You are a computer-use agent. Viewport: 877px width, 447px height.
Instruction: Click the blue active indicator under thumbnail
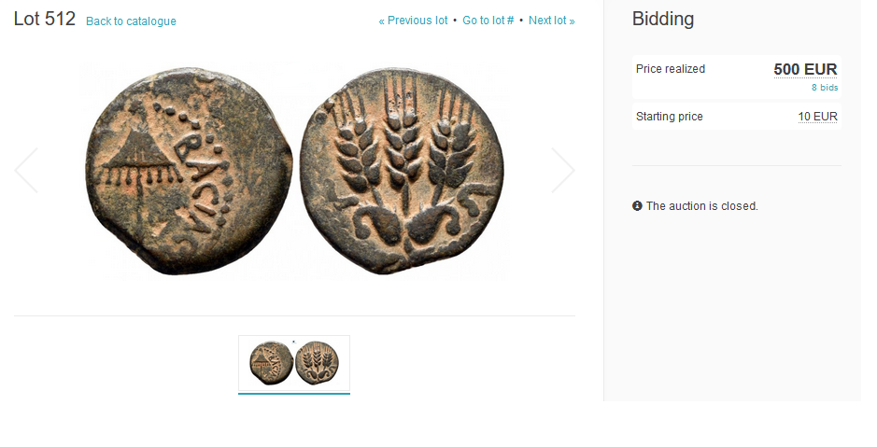pyautogui.click(x=294, y=394)
